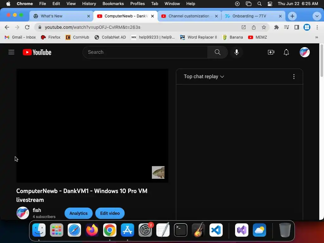Viewport: 324px width, 243px height.
Task: Go back with Chrome back arrow
Action: click(x=7, y=27)
